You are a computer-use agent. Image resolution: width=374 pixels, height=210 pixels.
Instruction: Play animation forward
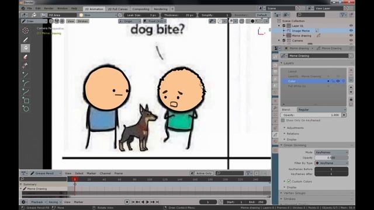[x=147, y=202]
